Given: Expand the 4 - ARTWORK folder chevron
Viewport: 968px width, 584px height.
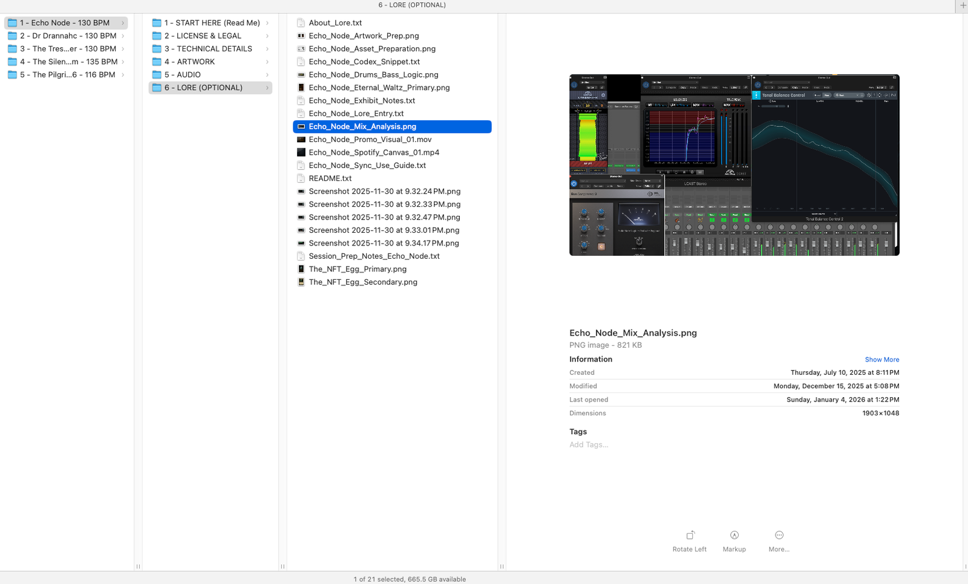Looking at the screenshot, I should 267,62.
